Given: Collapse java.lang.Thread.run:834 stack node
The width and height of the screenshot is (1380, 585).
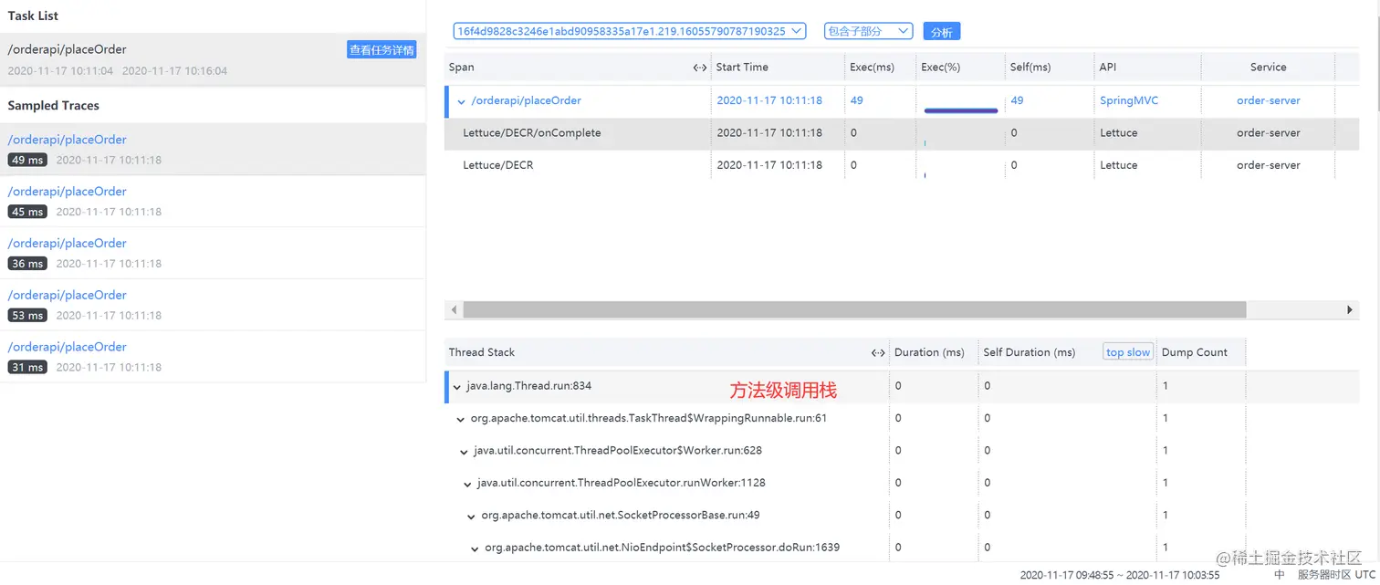Looking at the screenshot, I should [x=457, y=386].
